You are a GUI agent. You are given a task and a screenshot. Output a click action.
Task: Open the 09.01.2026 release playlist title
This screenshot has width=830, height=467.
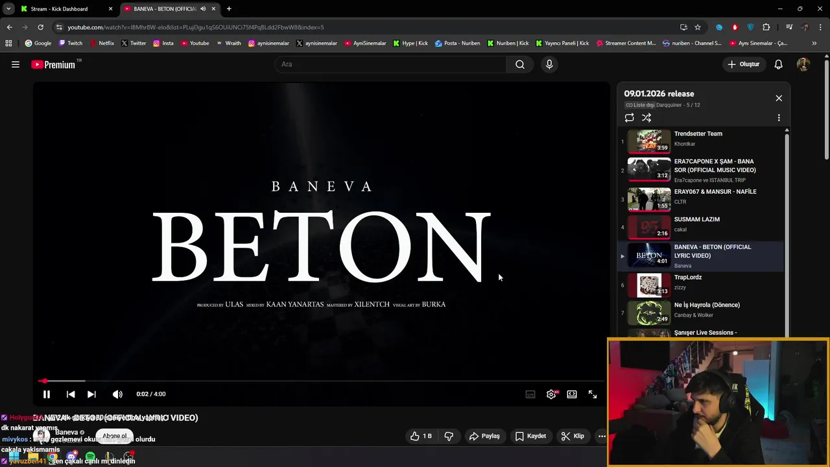(x=659, y=93)
